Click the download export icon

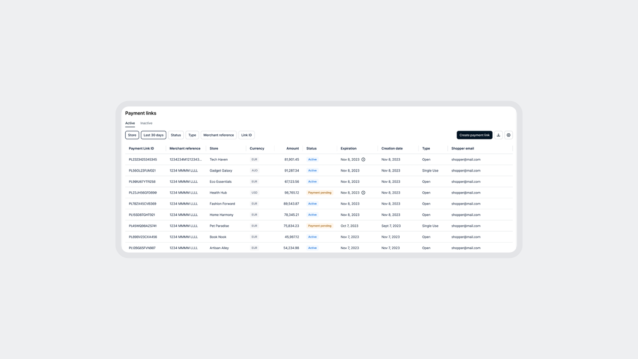[499, 135]
